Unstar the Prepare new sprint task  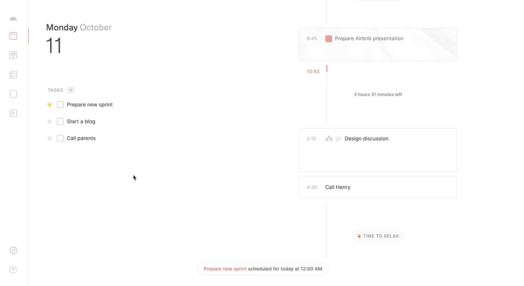point(50,105)
